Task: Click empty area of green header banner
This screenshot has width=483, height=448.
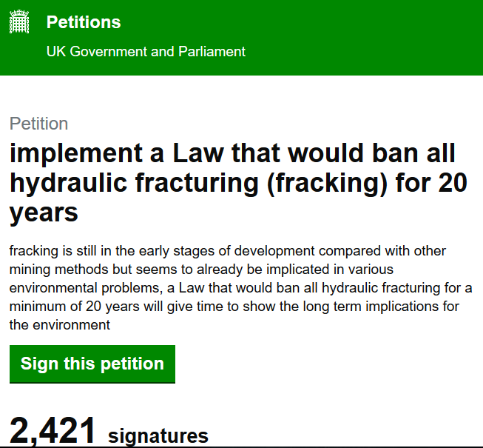Action: [370, 37]
